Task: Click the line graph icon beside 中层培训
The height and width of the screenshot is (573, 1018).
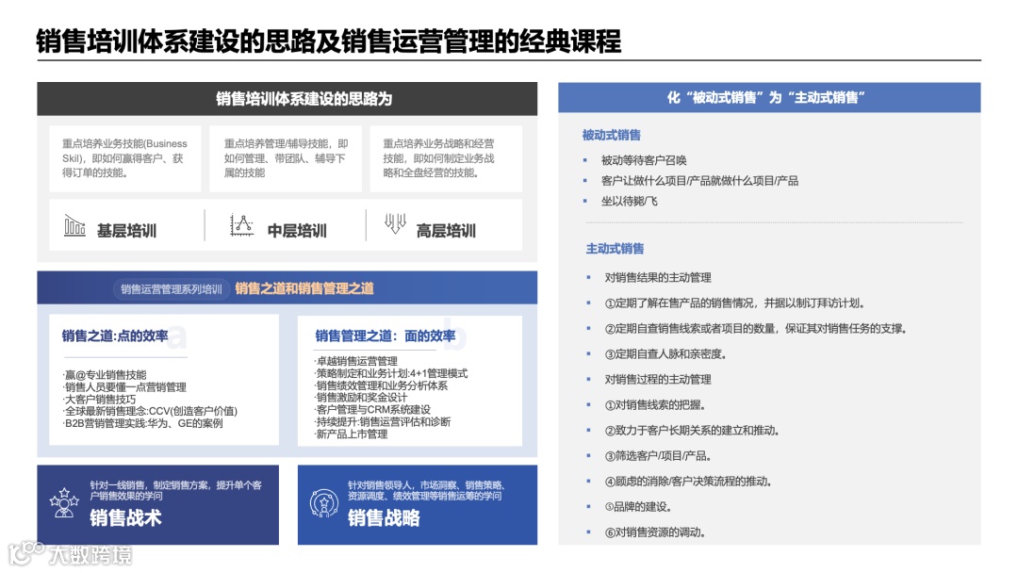Action: coord(241,225)
